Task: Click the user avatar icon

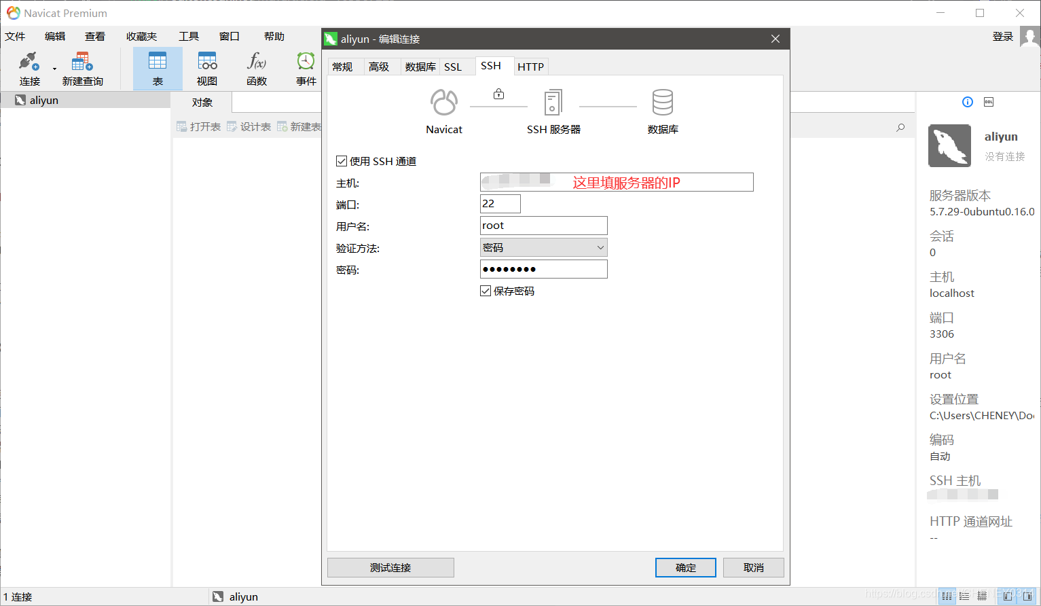Action: pyautogui.click(x=1029, y=37)
